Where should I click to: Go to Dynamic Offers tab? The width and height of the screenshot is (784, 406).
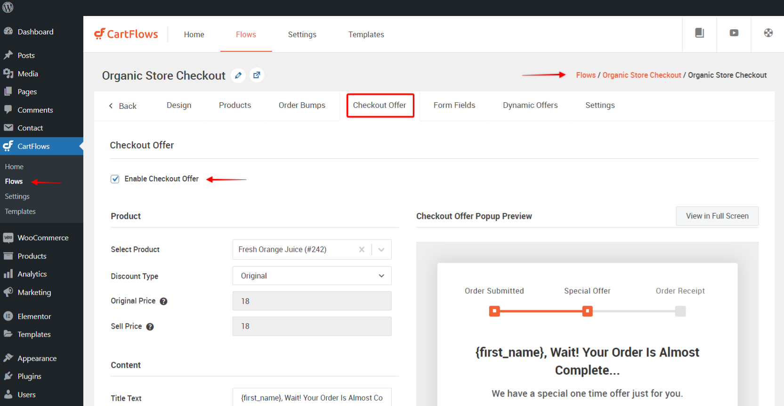point(530,106)
